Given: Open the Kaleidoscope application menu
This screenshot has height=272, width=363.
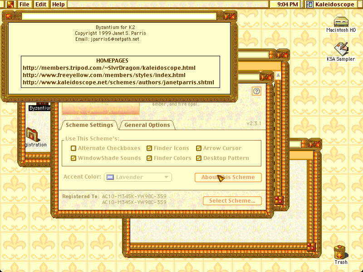Looking at the screenshot, I should pyautogui.click(x=331, y=4).
